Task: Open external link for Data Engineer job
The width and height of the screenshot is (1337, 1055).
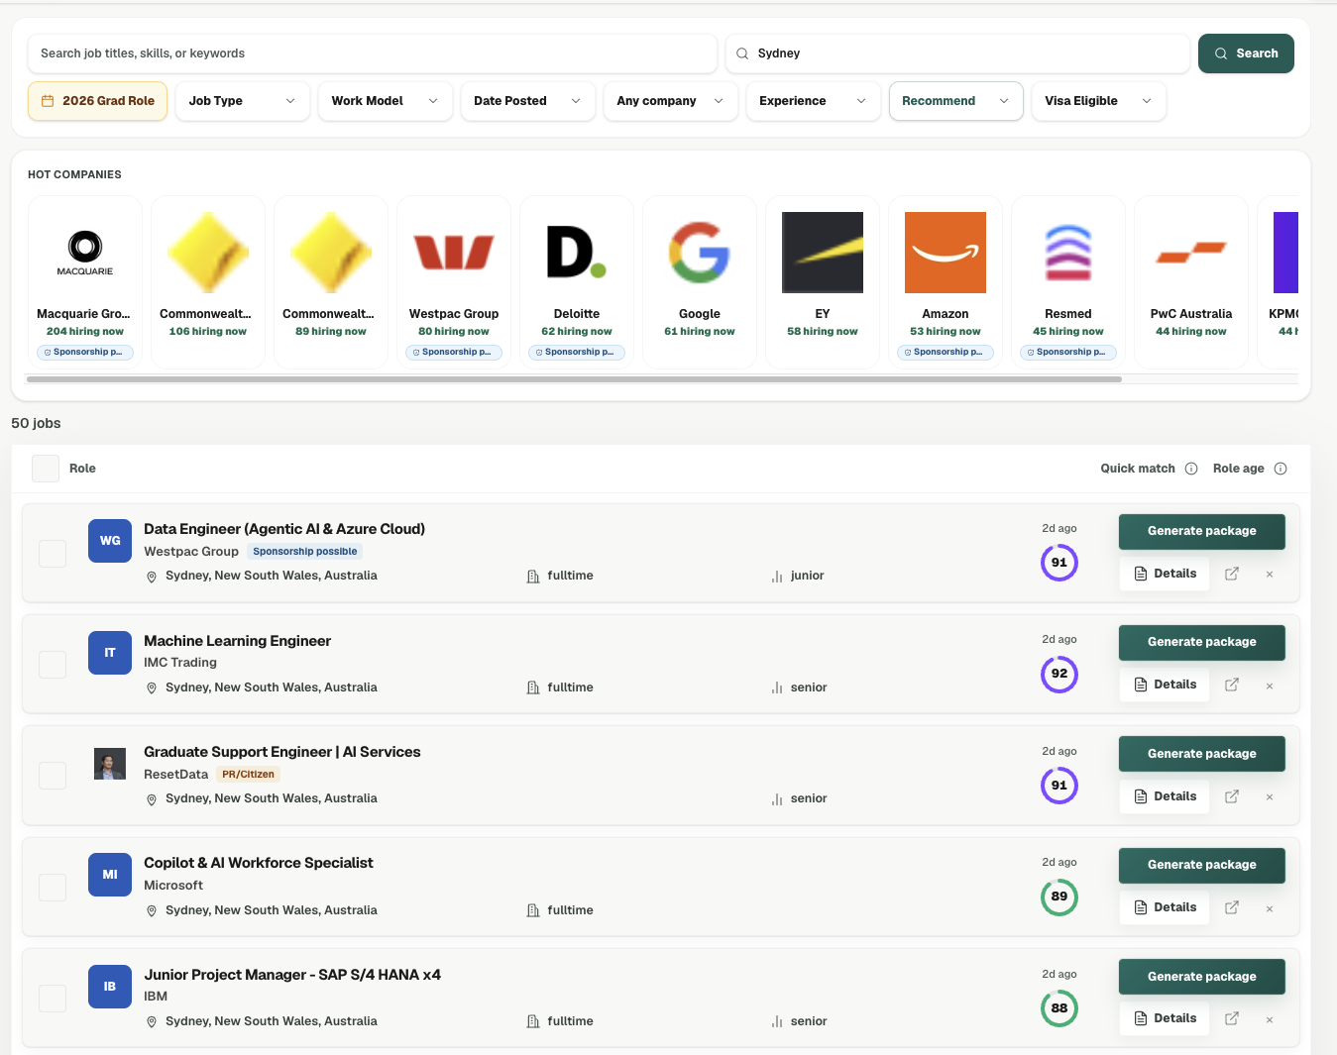Action: coord(1232,574)
